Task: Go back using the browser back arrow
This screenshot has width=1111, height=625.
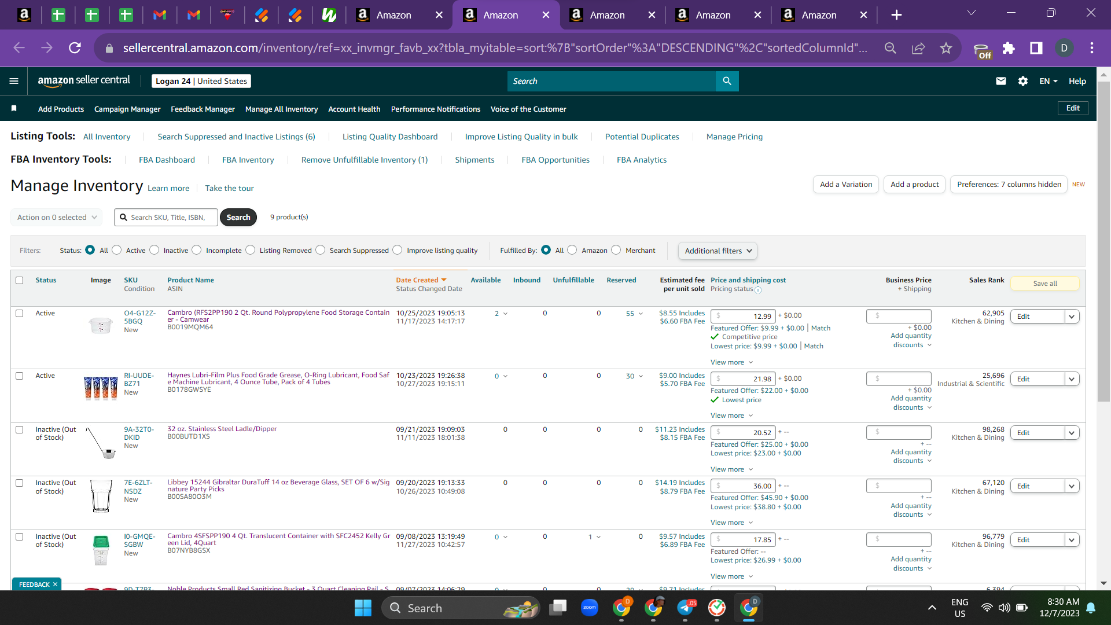Action: [x=19, y=48]
